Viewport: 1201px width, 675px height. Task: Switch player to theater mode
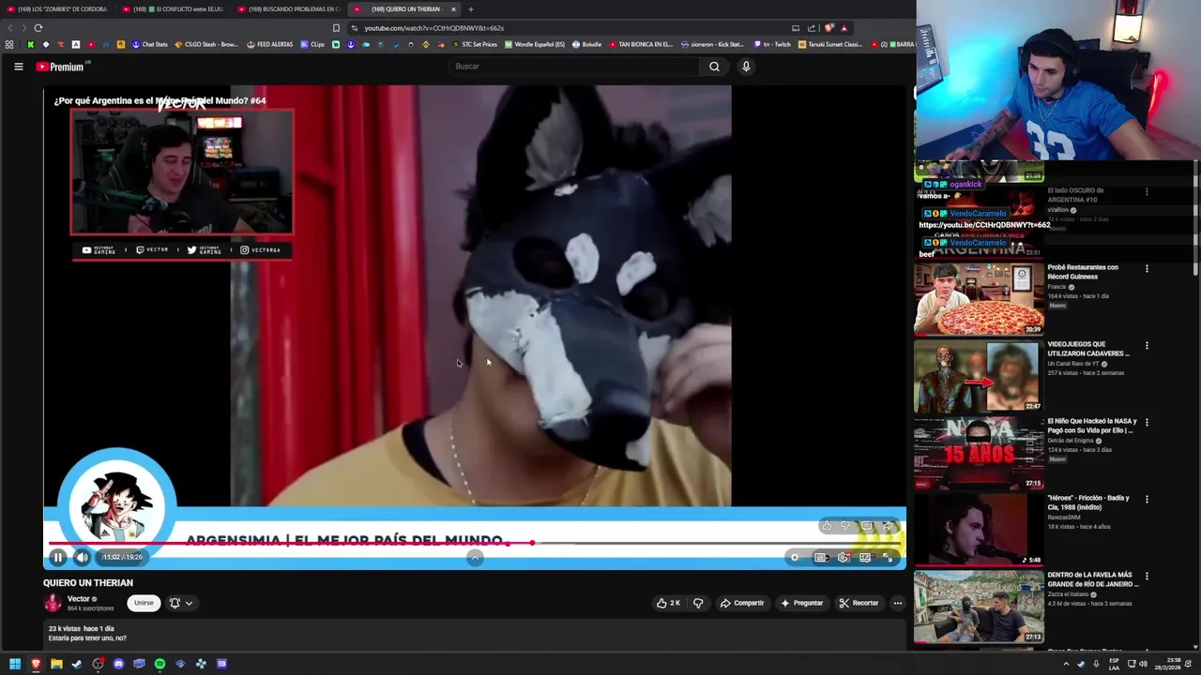865,557
